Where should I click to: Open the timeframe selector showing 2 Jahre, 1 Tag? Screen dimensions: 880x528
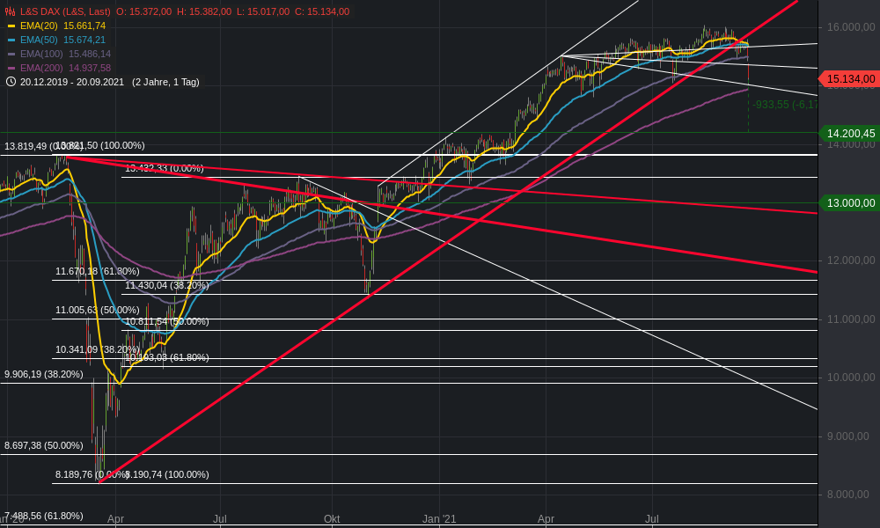pyautogui.click(x=167, y=81)
